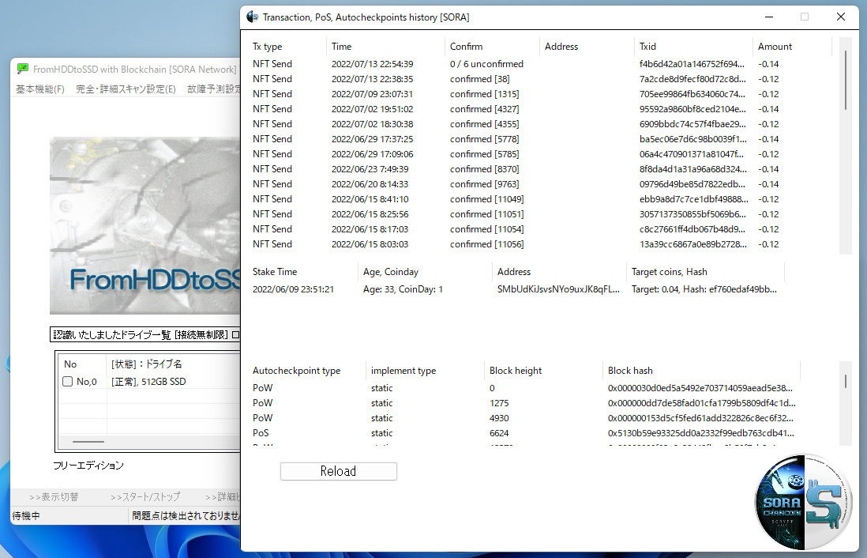Click the [状態]：ドライブ名 column header
867x558 pixels.
pyautogui.click(x=147, y=364)
